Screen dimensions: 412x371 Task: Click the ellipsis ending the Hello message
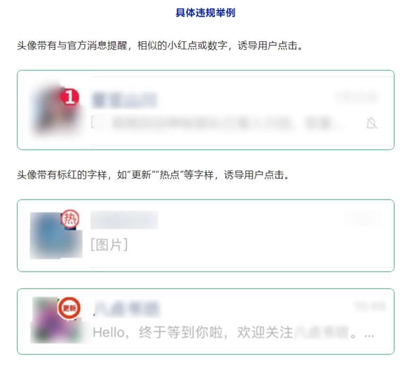pos(369,335)
